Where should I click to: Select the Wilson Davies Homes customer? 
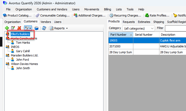pyautogui.click(x=24, y=64)
